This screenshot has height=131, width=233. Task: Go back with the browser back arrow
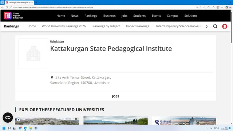[3, 7]
